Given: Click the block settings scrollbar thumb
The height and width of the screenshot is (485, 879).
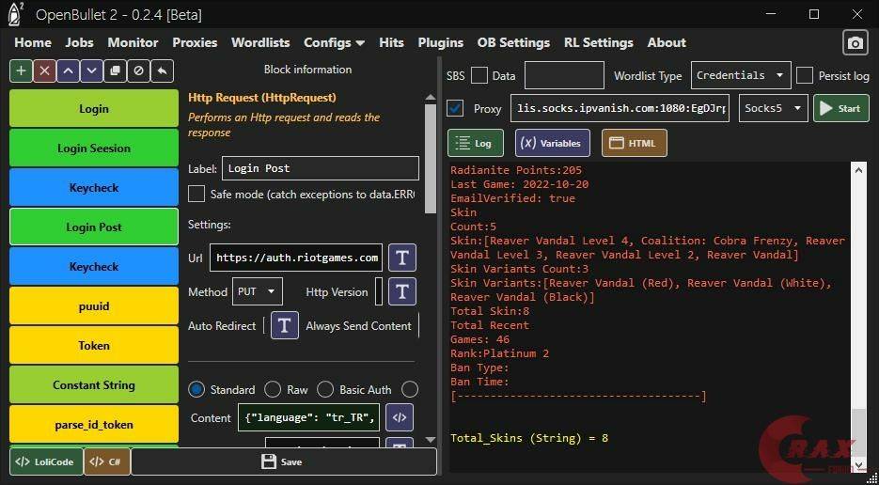Looking at the screenshot, I should coord(431,159).
